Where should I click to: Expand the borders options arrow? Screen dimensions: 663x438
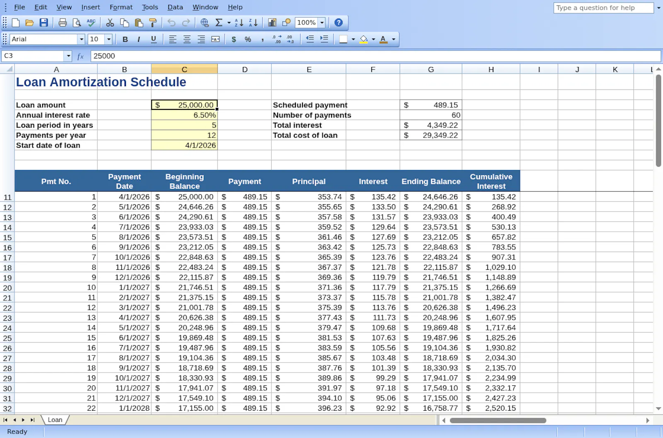pos(353,39)
